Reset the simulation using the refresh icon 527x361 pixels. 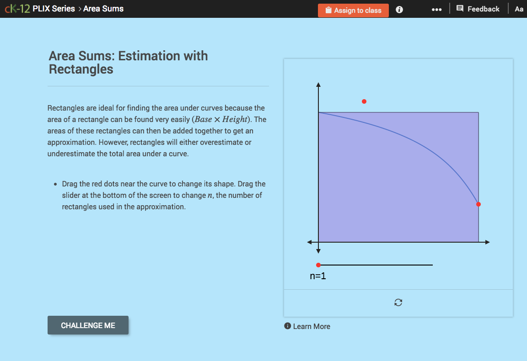(x=398, y=302)
